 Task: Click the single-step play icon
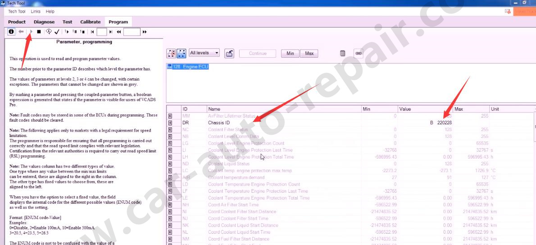click(x=67, y=32)
